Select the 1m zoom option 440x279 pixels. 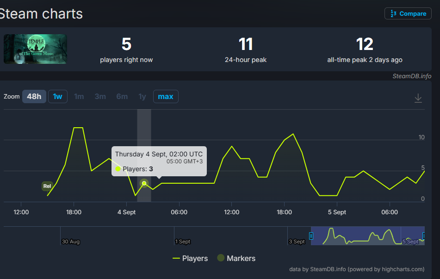tap(79, 97)
